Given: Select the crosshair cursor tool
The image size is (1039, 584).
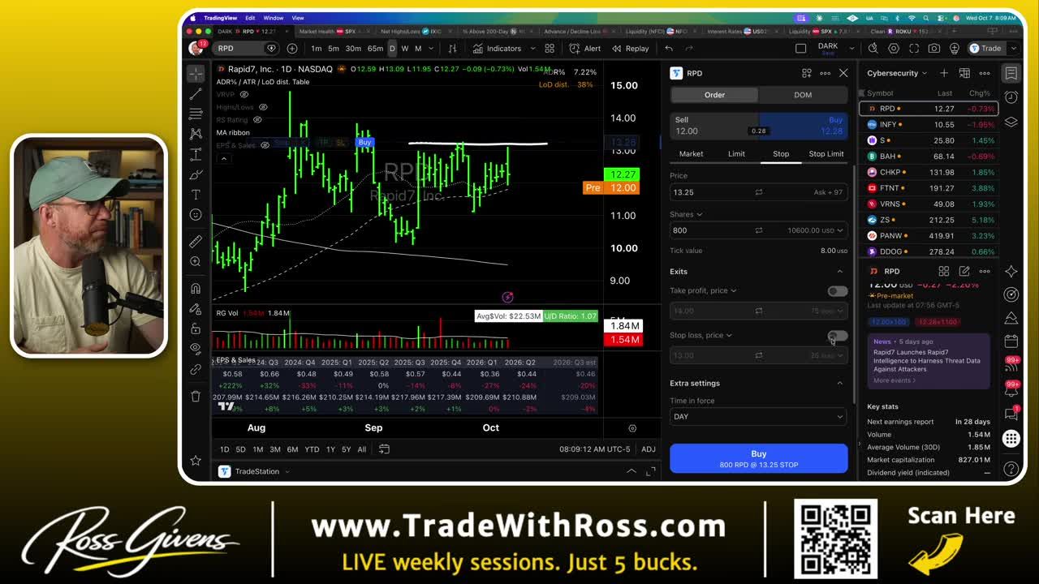Looking at the screenshot, I should point(196,74).
